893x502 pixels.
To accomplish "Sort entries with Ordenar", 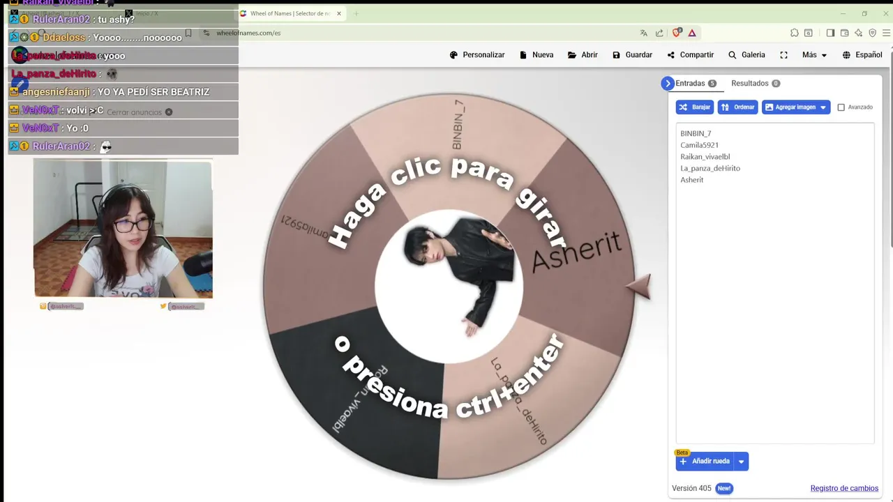I will point(737,107).
